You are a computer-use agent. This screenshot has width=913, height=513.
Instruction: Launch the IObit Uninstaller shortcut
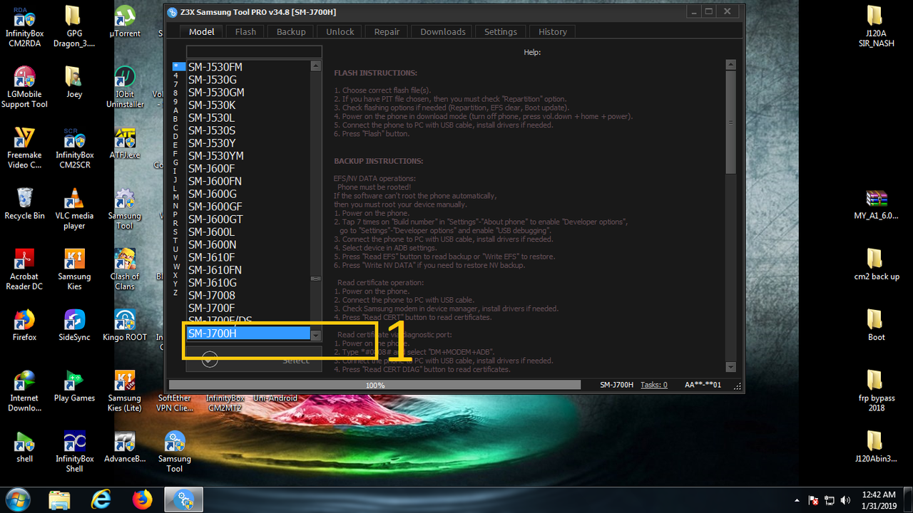[125, 87]
